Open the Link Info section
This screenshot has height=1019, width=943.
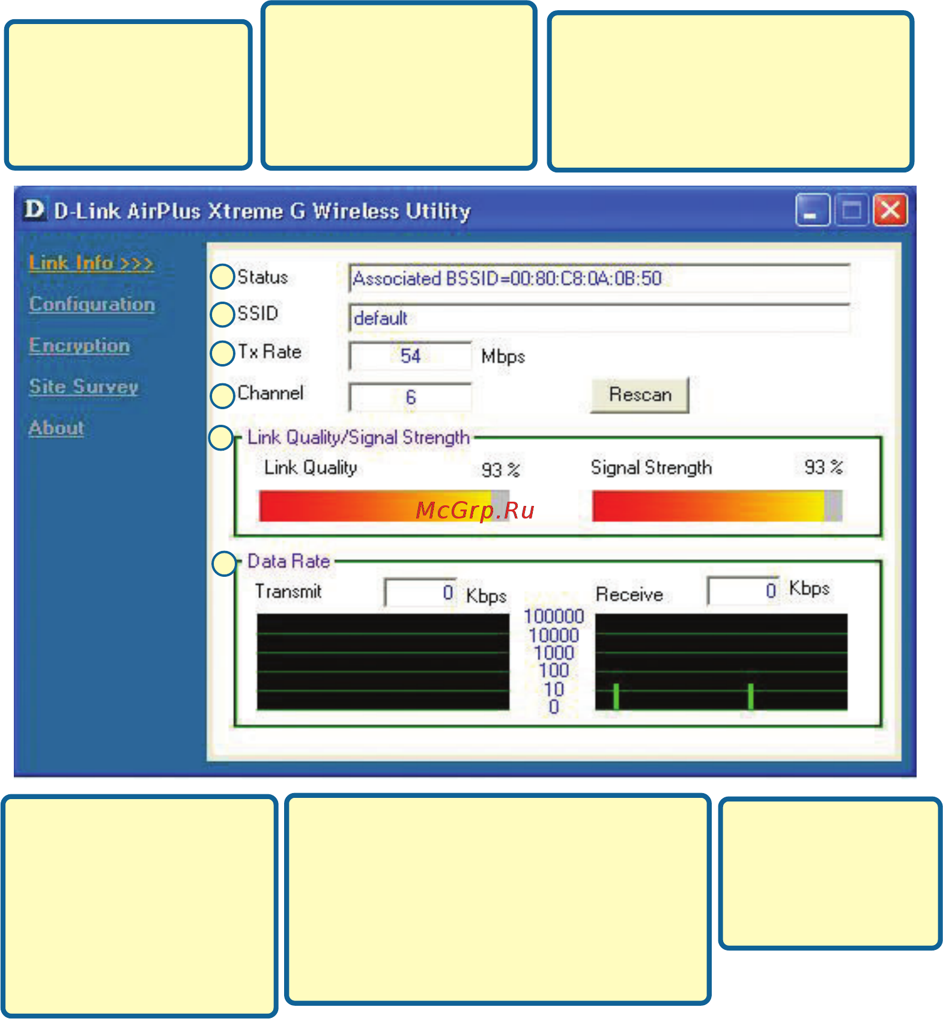91,263
